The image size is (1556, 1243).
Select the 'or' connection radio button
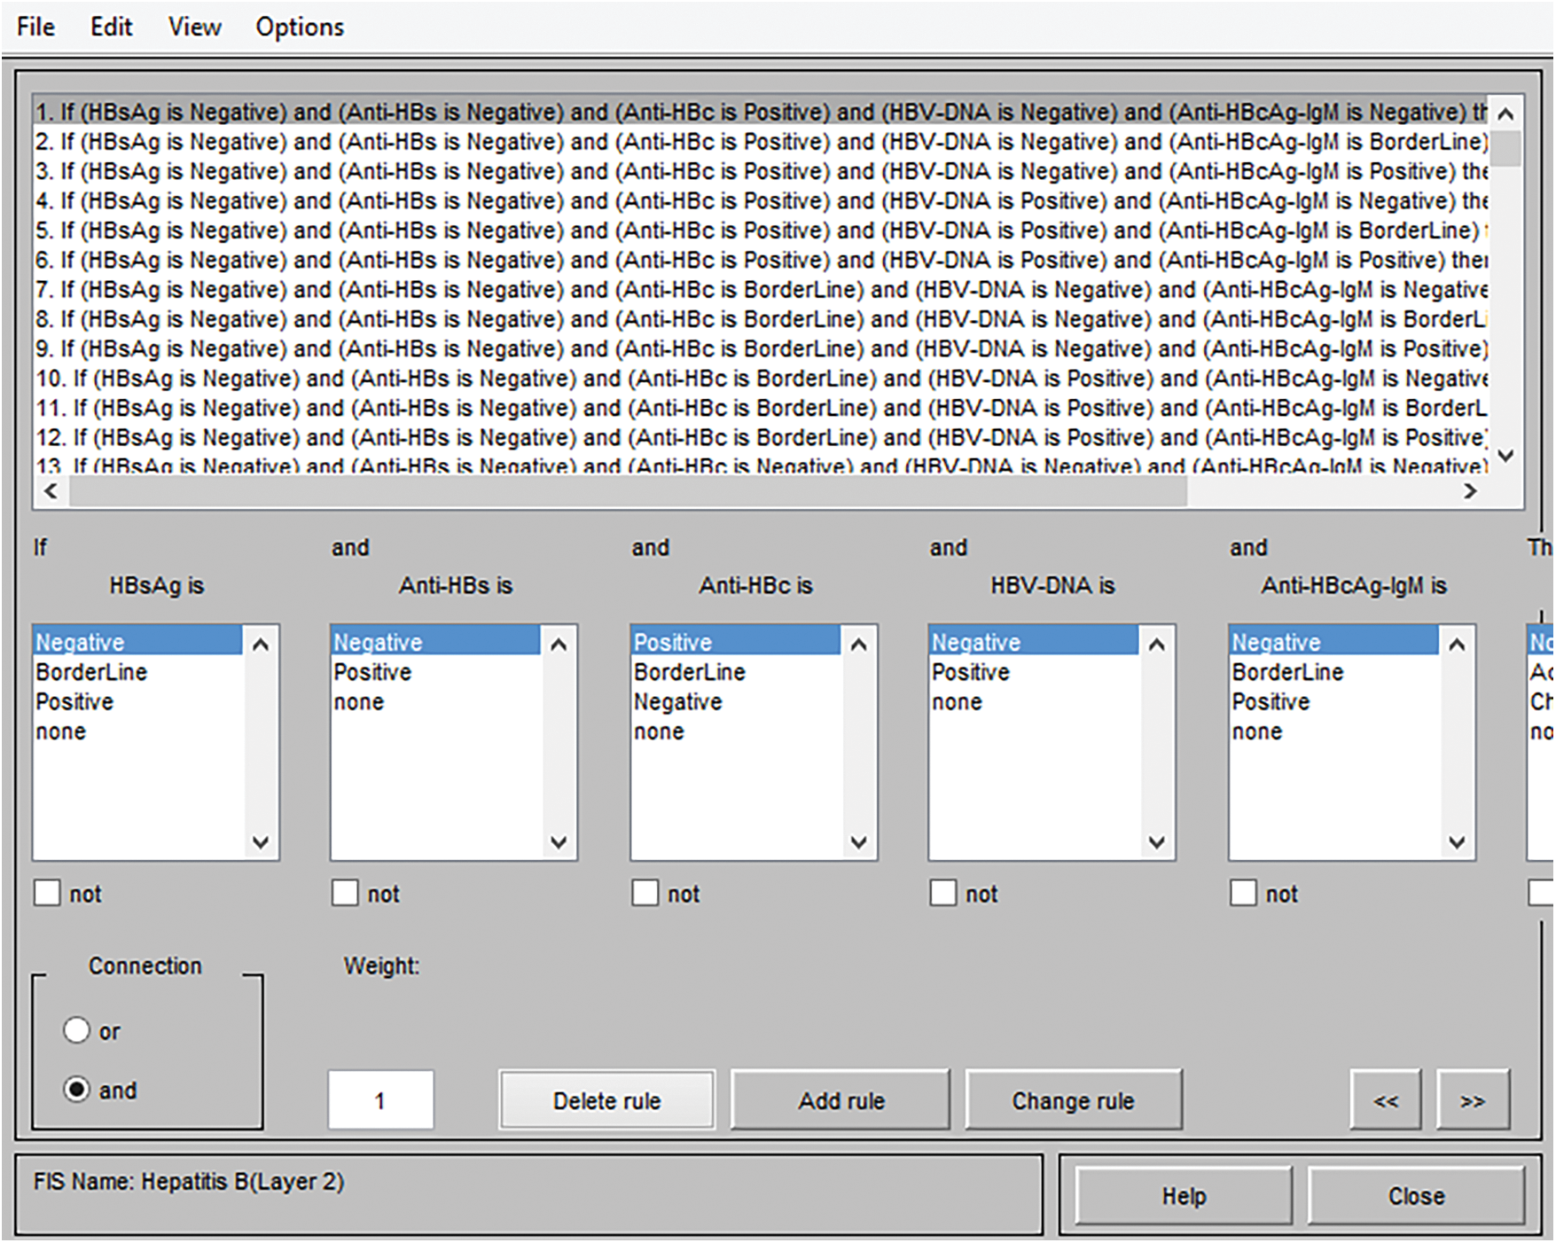click(77, 1030)
